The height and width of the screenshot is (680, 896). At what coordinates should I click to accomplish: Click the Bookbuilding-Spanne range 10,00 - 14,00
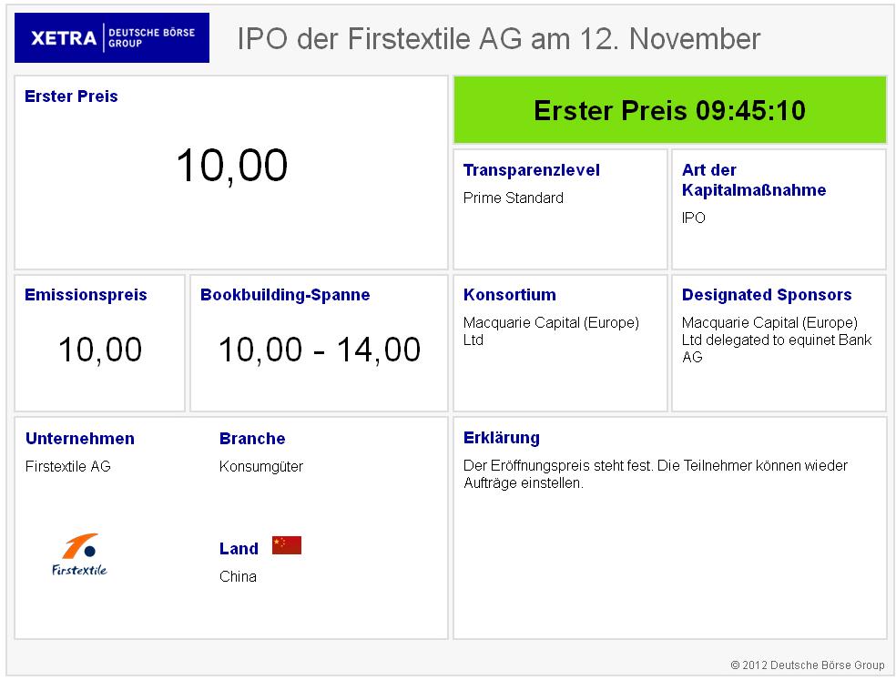(319, 350)
